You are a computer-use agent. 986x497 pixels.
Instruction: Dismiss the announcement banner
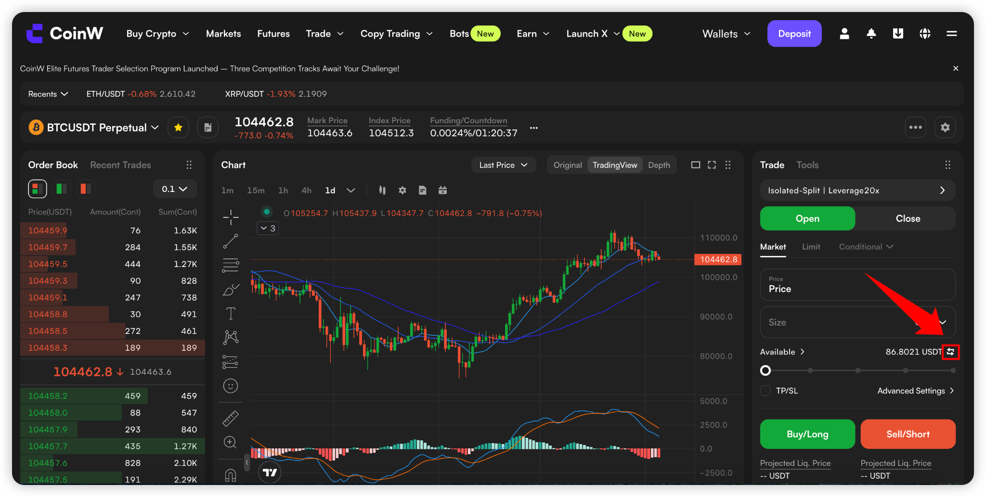(956, 68)
